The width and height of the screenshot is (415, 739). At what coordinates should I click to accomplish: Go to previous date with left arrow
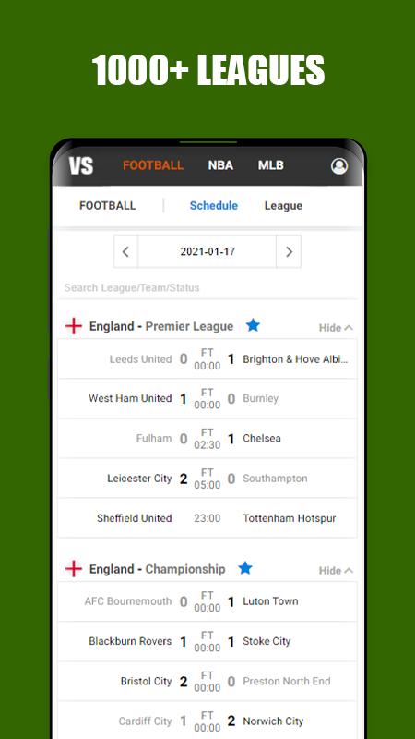(125, 251)
